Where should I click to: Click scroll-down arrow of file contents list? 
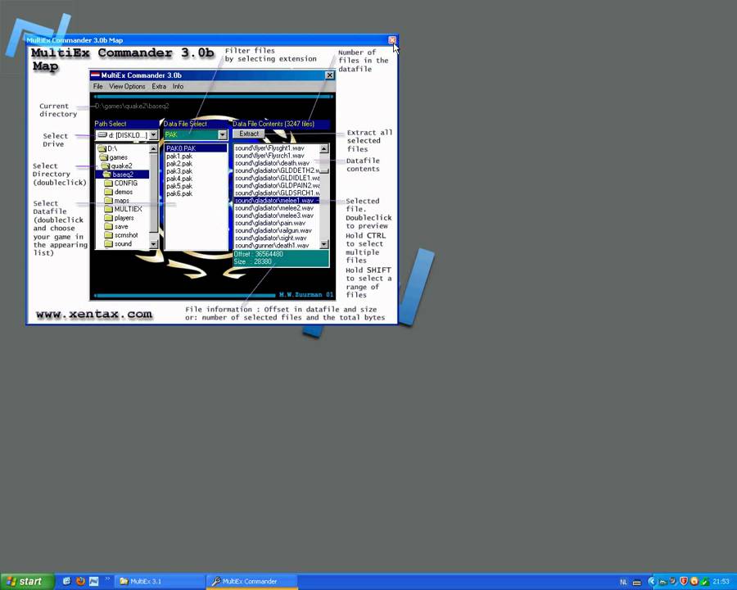[323, 244]
